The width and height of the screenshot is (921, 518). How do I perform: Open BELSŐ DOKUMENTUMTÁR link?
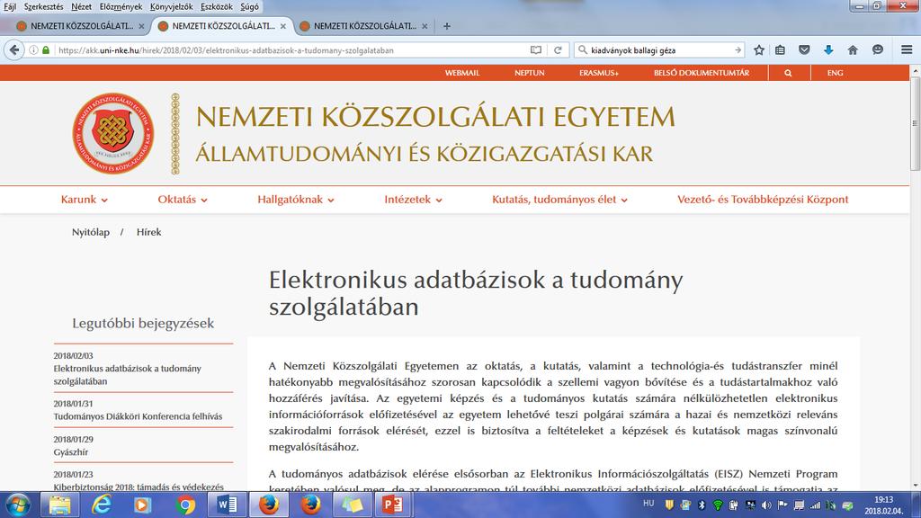702,73
